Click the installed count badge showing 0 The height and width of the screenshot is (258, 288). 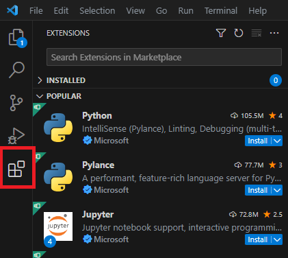point(276,80)
